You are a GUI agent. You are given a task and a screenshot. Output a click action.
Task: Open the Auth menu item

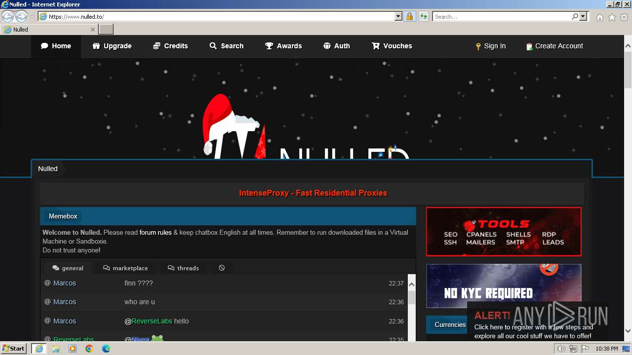337,46
